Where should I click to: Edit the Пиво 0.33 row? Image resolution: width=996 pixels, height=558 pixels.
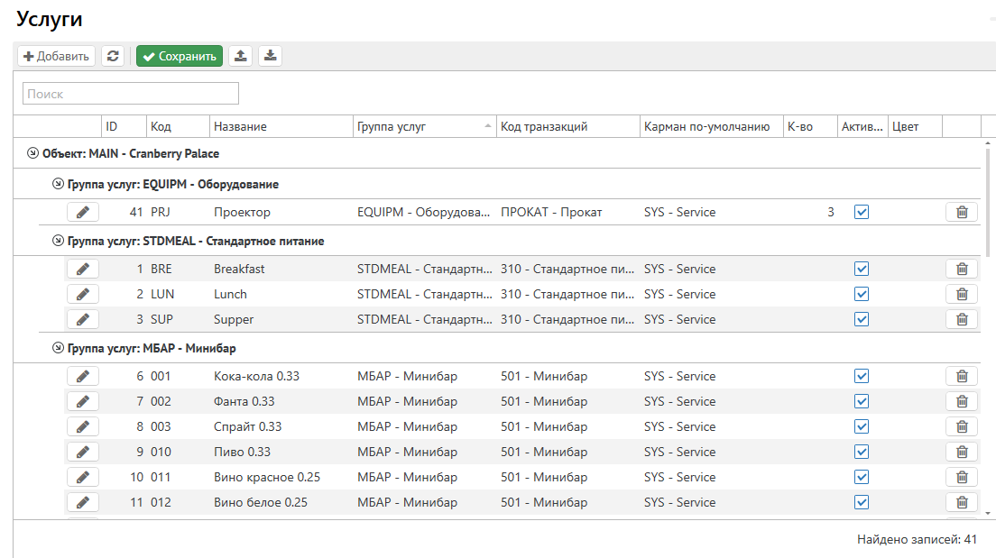[83, 452]
